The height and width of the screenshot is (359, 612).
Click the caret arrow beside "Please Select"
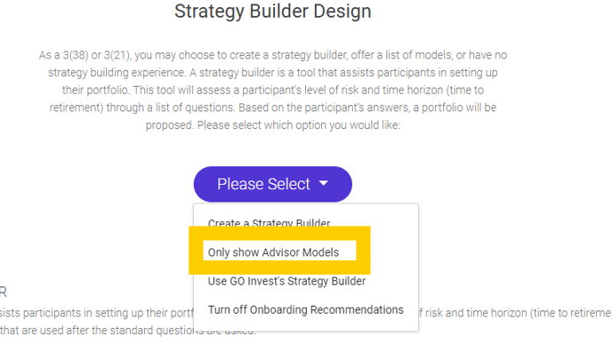click(324, 184)
